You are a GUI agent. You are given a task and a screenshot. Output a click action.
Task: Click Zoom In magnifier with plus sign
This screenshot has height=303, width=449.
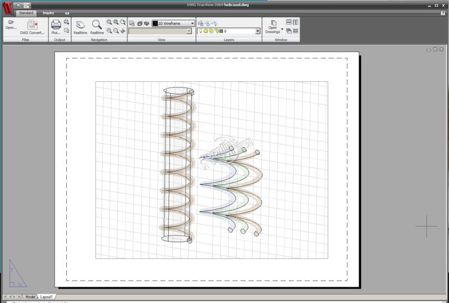click(109, 31)
